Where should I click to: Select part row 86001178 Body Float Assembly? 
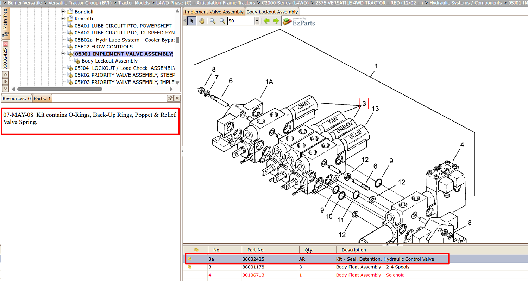coord(356,267)
